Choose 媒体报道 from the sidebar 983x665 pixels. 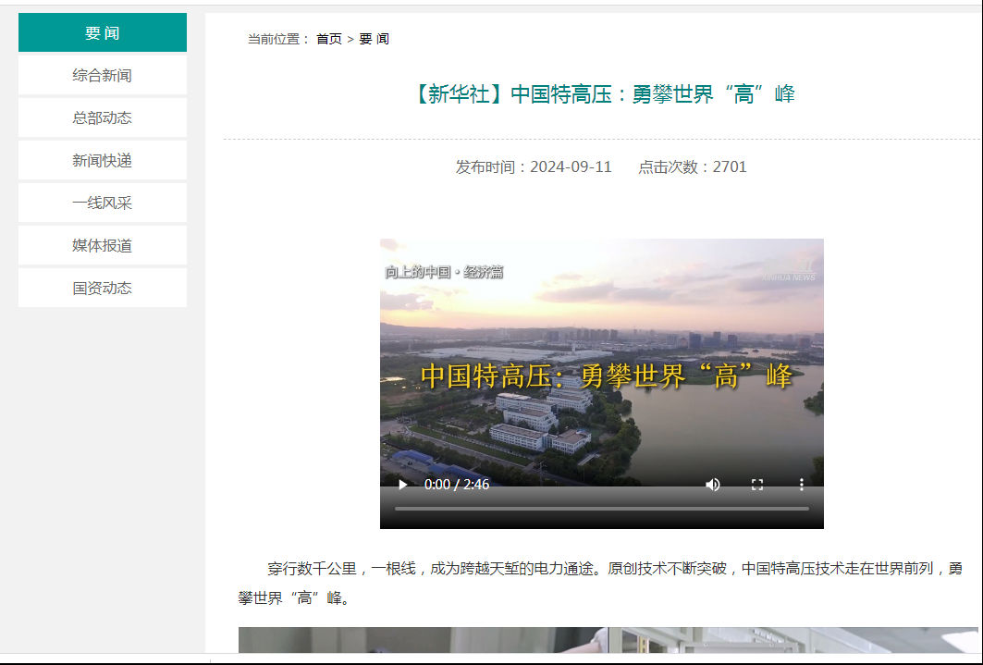pos(103,246)
